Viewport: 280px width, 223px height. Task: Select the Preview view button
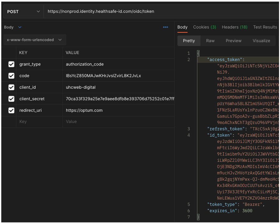(233, 41)
